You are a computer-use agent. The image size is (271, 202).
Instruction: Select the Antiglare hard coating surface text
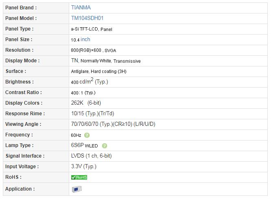(x=98, y=71)
